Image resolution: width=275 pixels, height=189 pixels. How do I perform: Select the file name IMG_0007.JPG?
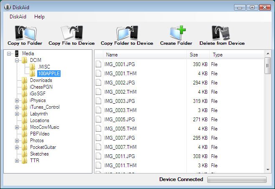tap(120, 138)
